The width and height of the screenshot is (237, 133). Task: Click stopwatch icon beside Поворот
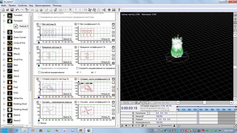click(133, 119)
